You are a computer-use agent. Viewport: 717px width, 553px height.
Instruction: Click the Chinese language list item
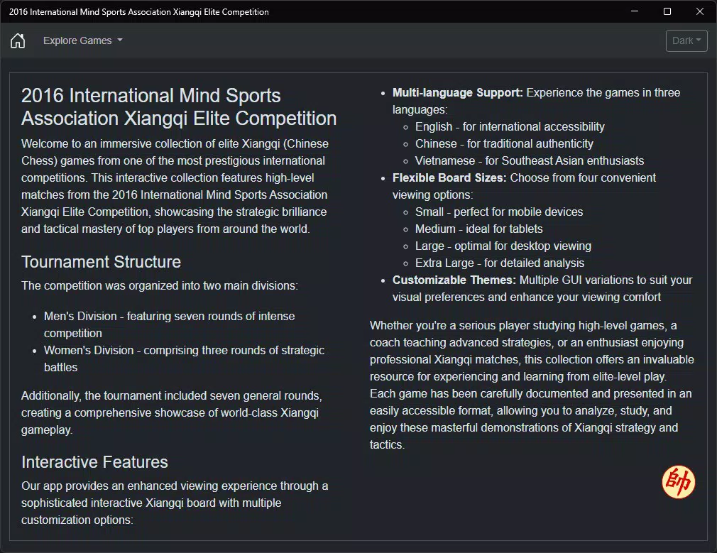pos(504,143)
